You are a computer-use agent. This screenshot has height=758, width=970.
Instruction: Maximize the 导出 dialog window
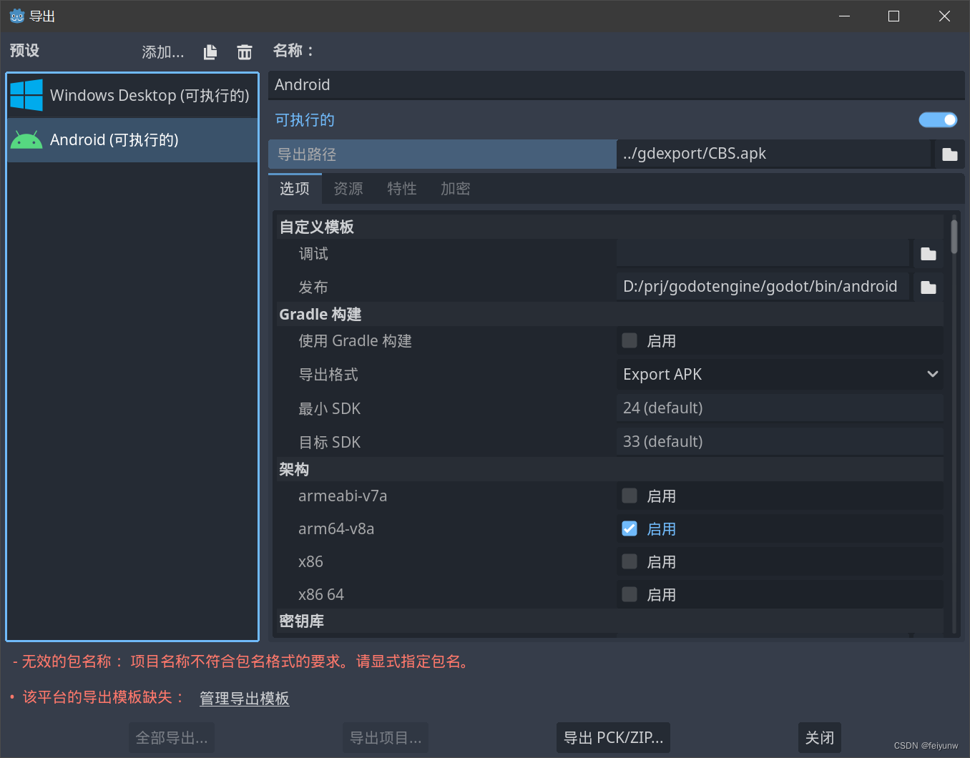pos(893,16)
